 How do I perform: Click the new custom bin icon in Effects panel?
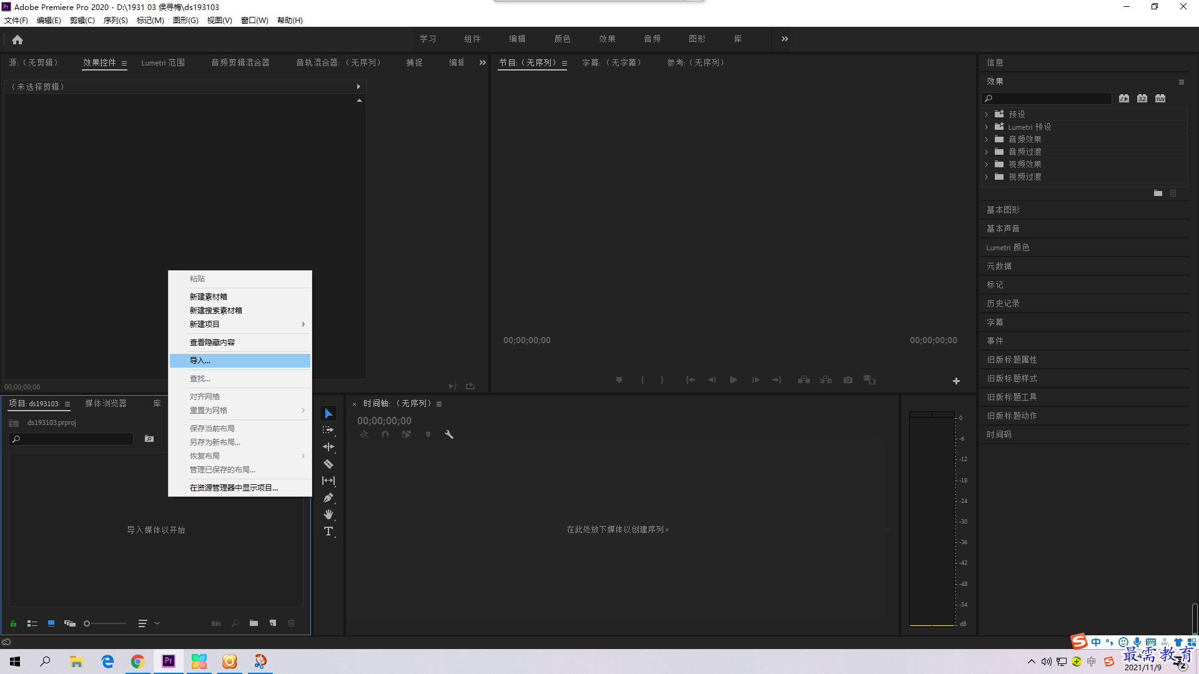click(x=1158, y=193)
